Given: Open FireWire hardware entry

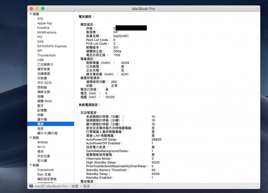Looking at the screenshot, I should [x=44, y=28].
